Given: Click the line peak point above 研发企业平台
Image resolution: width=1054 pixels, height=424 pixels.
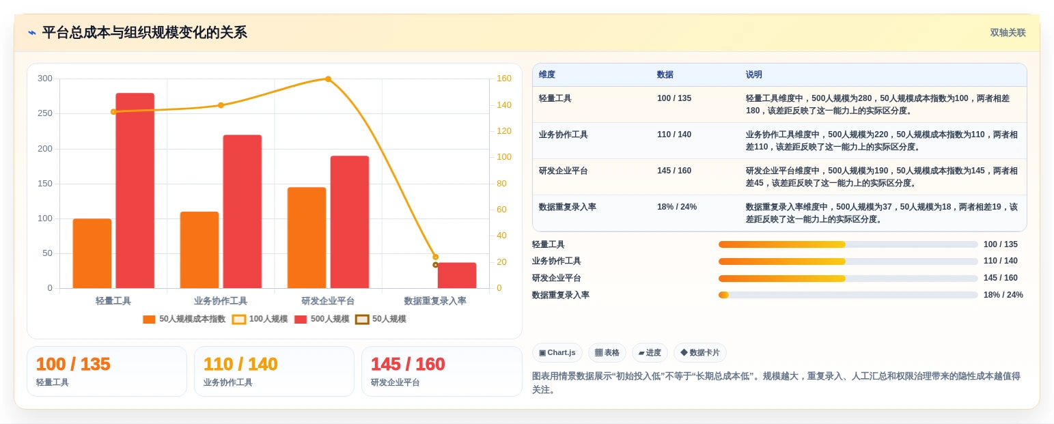Looking at the screenshot, I should [x=328, y=79].
